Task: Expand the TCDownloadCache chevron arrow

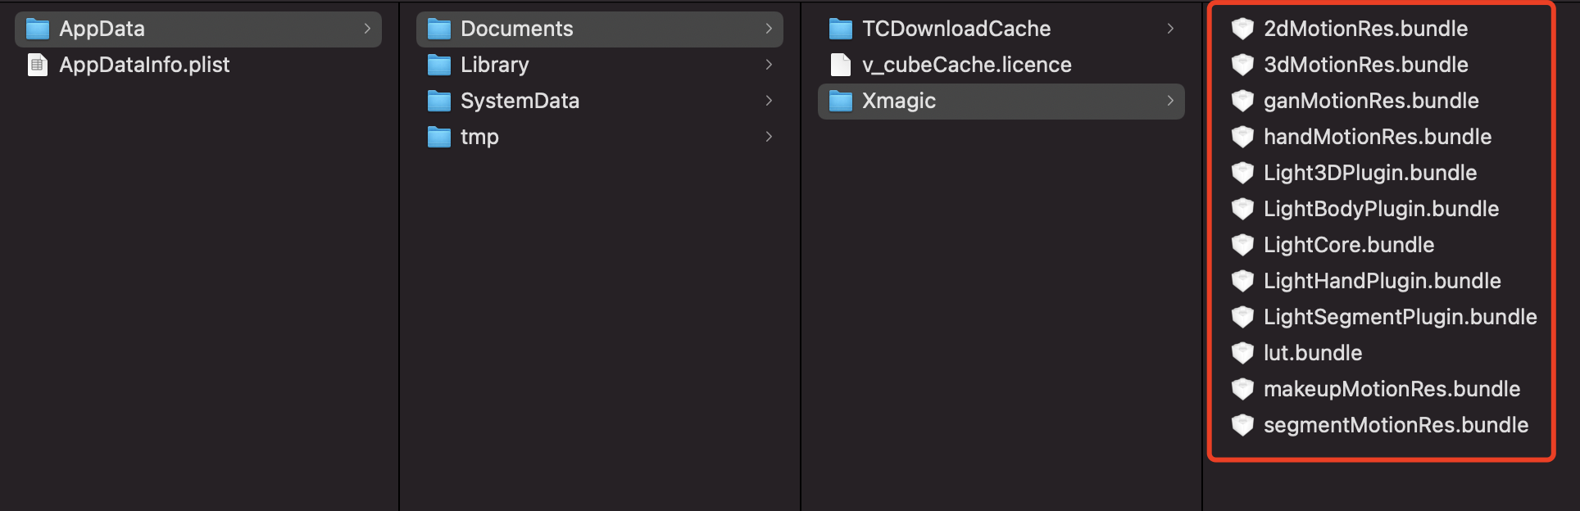Action: 1170,29
